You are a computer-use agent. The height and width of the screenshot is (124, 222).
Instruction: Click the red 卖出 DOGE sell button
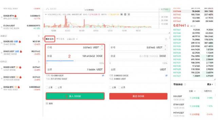click(138, 96)
